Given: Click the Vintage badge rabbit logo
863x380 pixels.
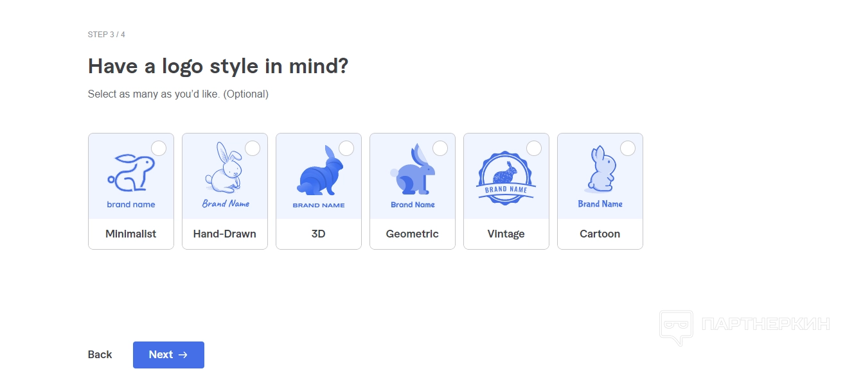Looking at the screenshot, I should click(x=506, y=178).
